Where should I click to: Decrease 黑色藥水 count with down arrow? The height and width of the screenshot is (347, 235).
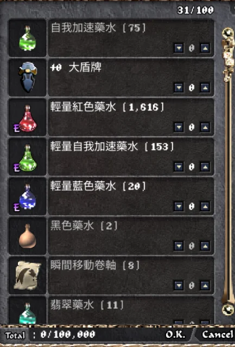[x=179, y=246]
